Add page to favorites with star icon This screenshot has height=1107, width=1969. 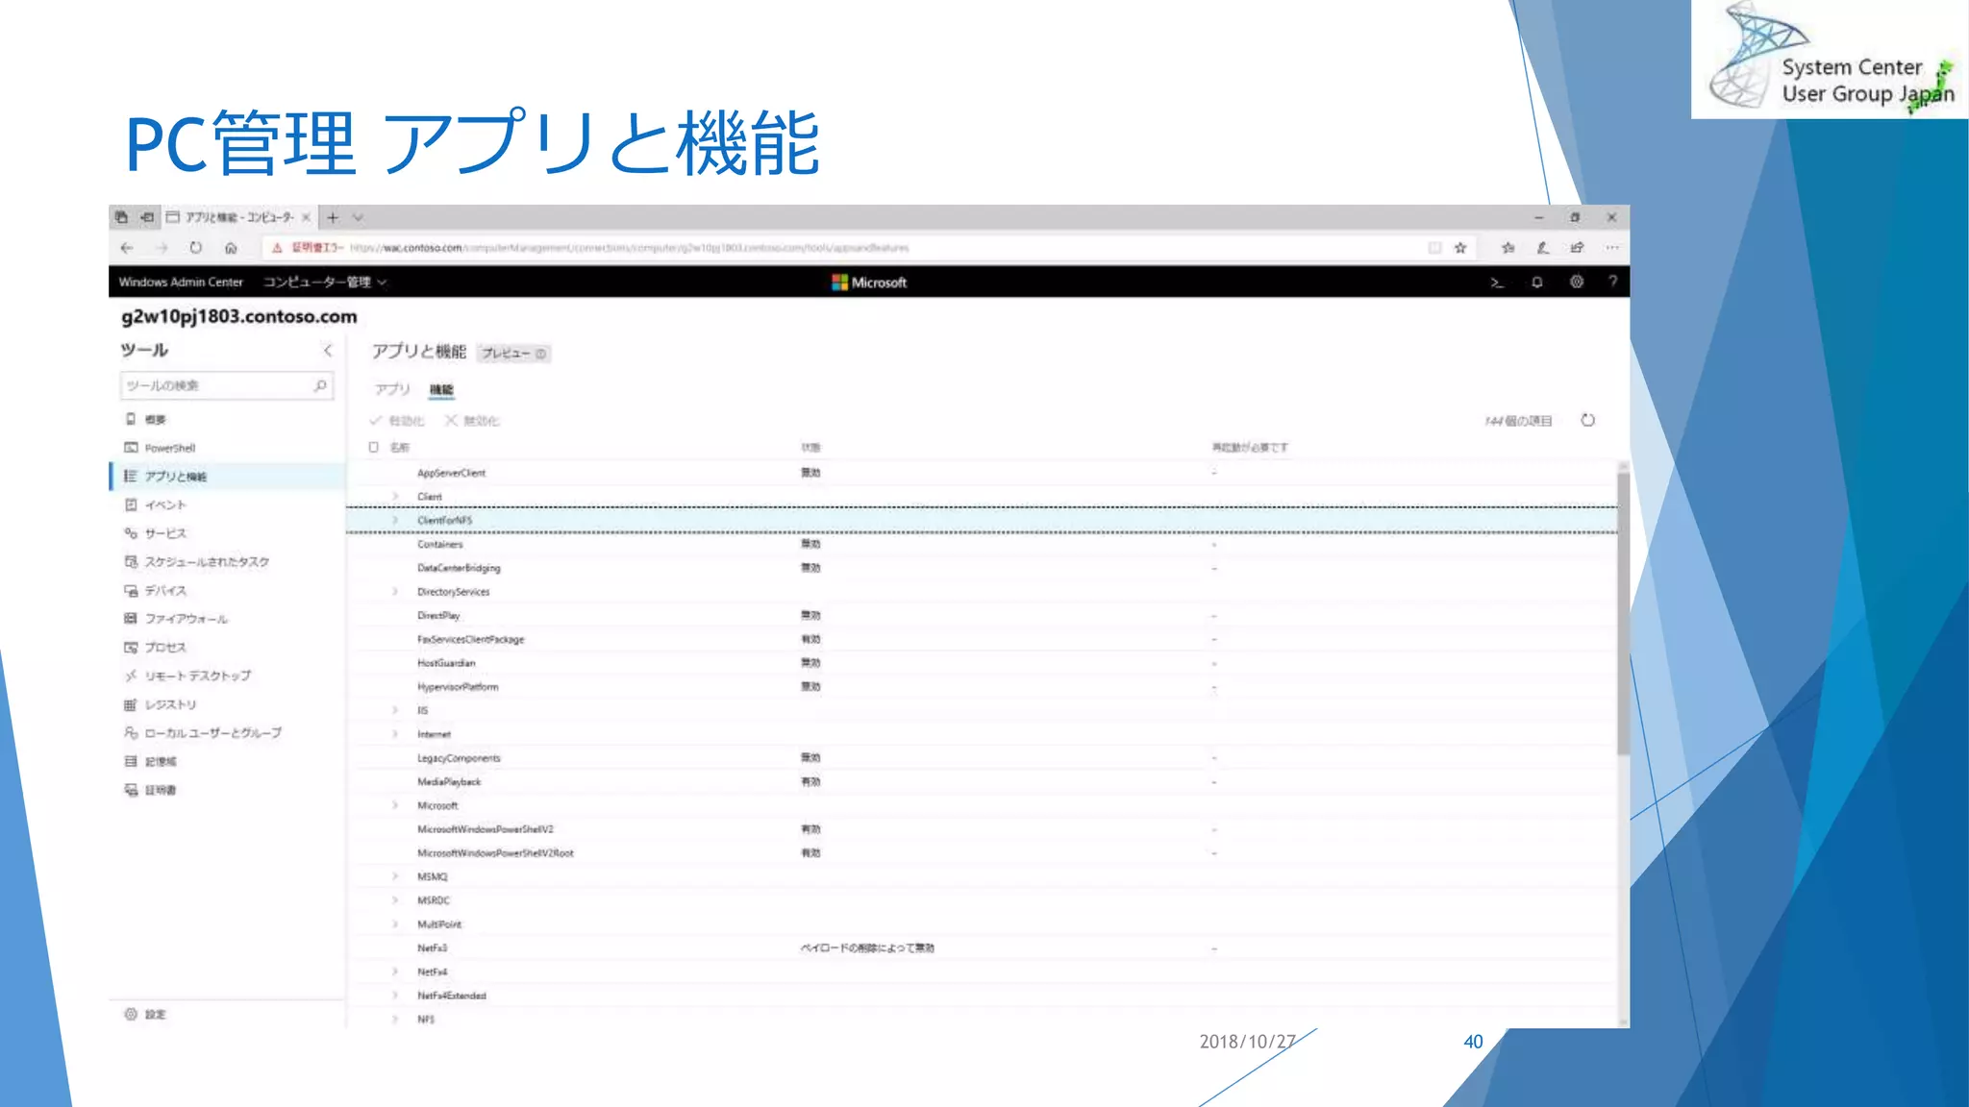(1460, 248)
